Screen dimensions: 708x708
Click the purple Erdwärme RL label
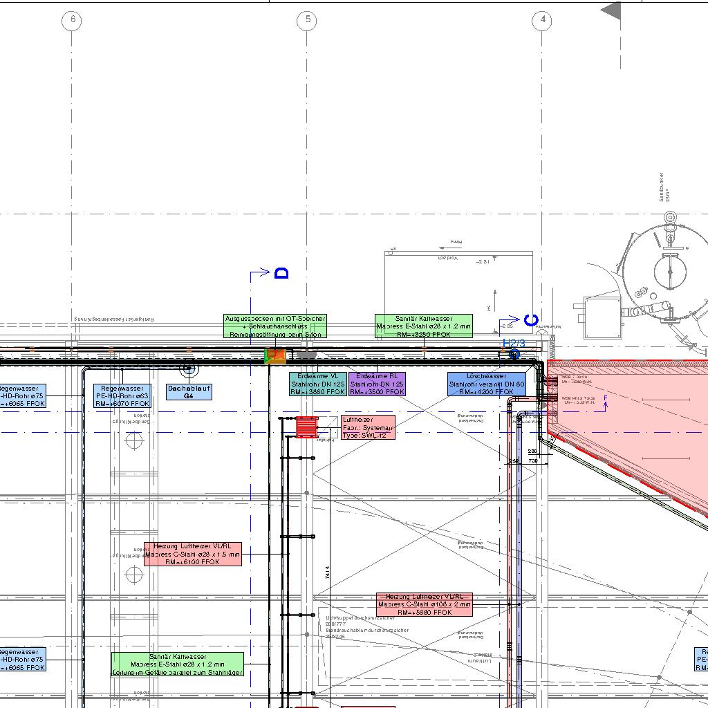point(377,384)
